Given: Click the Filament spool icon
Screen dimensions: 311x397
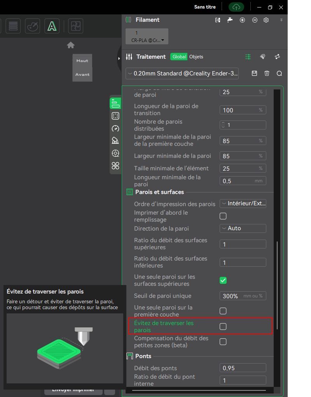Looking at the screenshot, I should tap(129, 20).
